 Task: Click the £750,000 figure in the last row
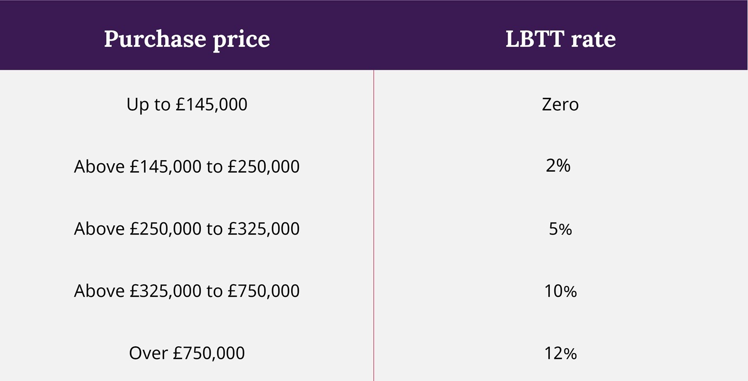209,353
